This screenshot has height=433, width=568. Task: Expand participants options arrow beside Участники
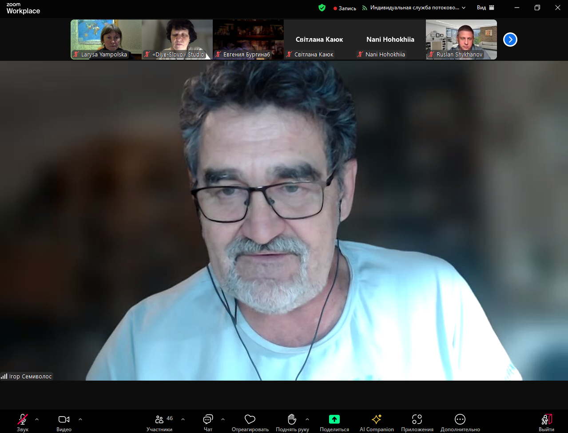click(x=183, y=419)
